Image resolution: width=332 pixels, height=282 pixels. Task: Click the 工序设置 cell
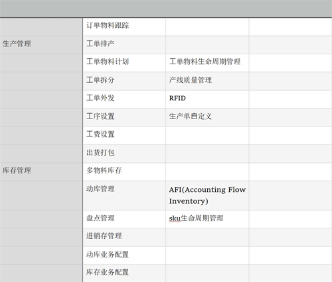(x=124, y=117)
